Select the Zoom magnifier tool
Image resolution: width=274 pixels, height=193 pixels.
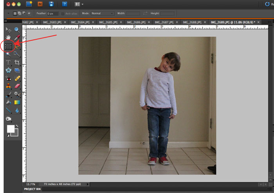coord(17,30)
